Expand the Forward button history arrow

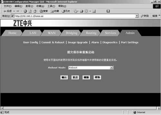point(21,11)
